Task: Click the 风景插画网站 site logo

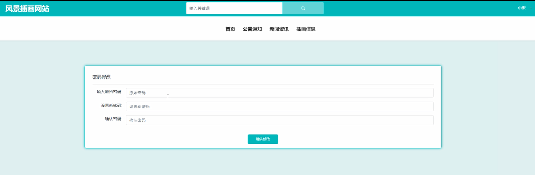Action: pos(27,8)
